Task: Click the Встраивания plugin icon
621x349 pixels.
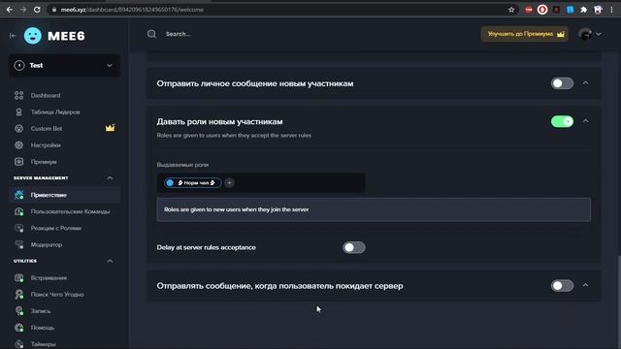Action: click(x=18, y=278)
